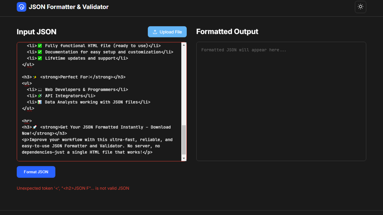Click the "JSON Formatter & Validator" header title
This screenshot has height=215, width=383.
coord(69,7)
